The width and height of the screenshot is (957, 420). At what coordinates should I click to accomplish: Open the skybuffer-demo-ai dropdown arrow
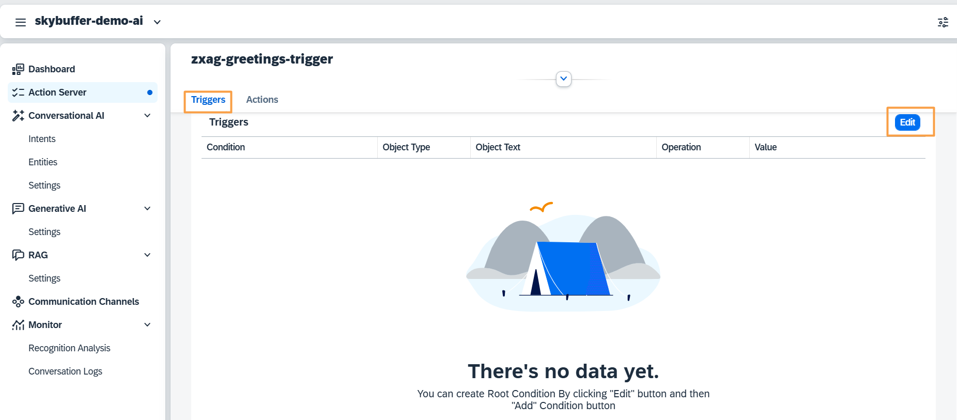(157, 22)
